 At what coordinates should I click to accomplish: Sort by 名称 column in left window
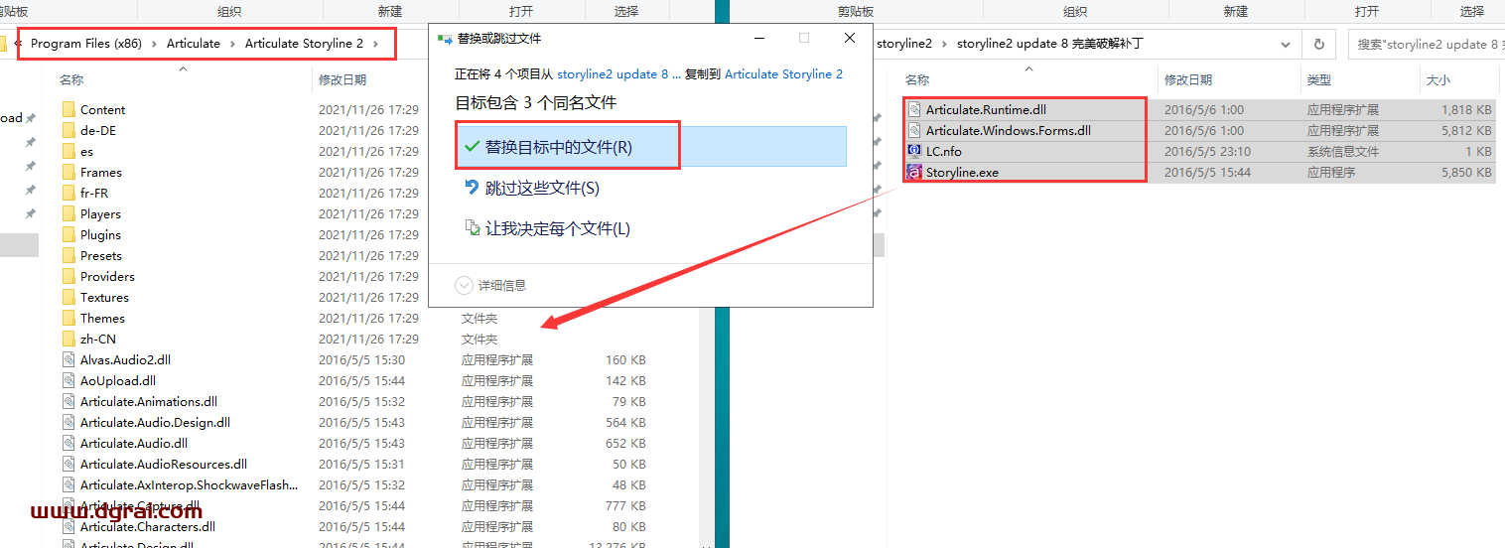71,79
